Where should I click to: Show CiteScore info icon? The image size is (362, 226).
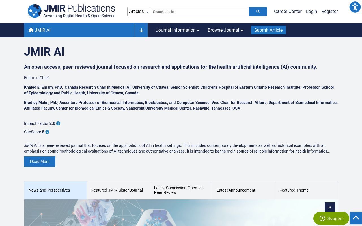click(x=47, y=132)
